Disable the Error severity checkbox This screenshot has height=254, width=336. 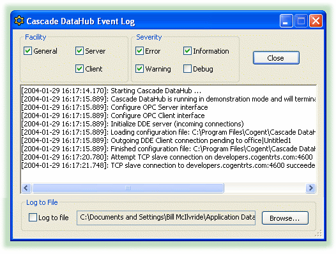tap(139, 51)
